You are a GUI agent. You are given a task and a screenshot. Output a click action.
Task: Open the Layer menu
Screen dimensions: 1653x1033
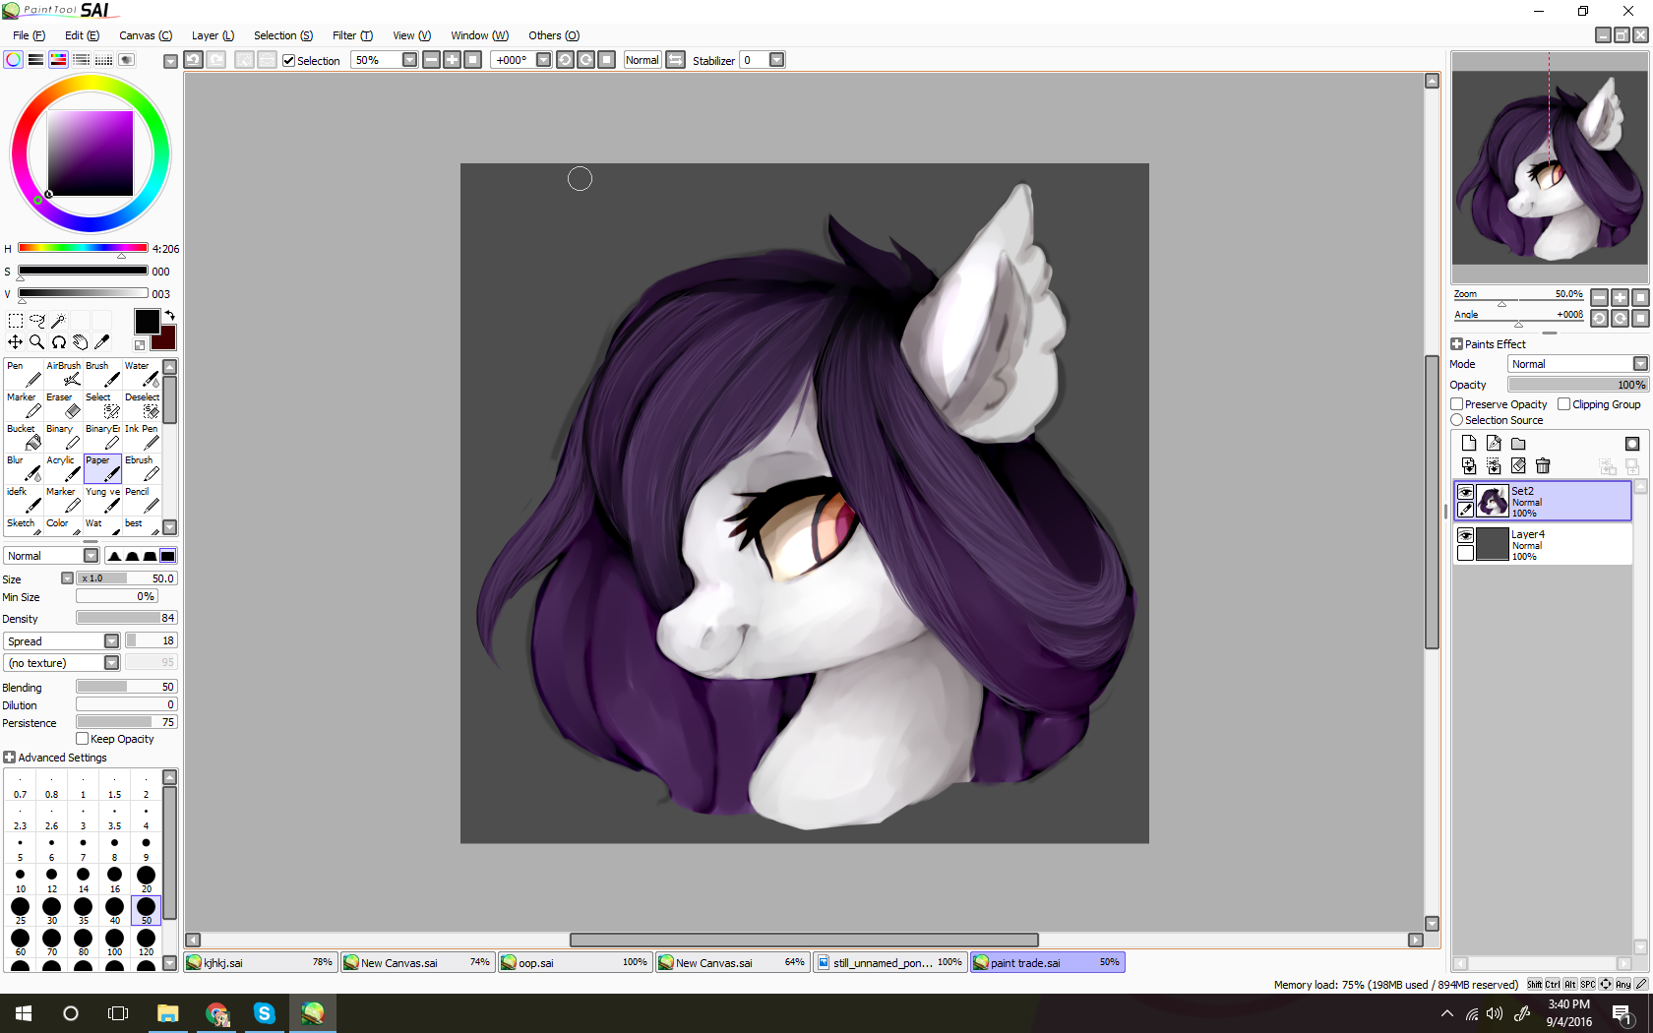213,35
